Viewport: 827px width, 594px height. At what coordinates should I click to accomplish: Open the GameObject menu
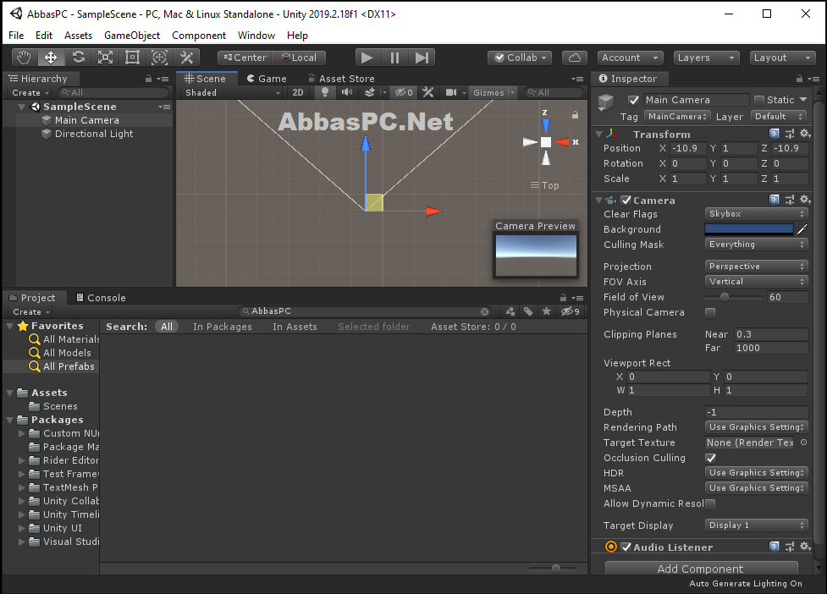pos(132,36)
